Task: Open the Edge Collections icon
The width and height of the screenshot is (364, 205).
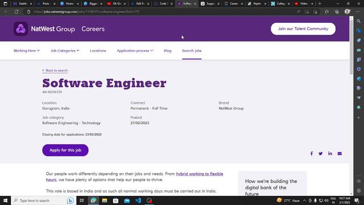Action: click(337, 11)
